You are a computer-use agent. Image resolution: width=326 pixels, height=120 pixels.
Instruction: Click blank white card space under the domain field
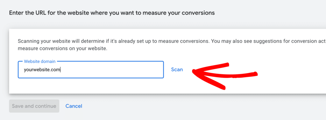click(x=91, y=86)
